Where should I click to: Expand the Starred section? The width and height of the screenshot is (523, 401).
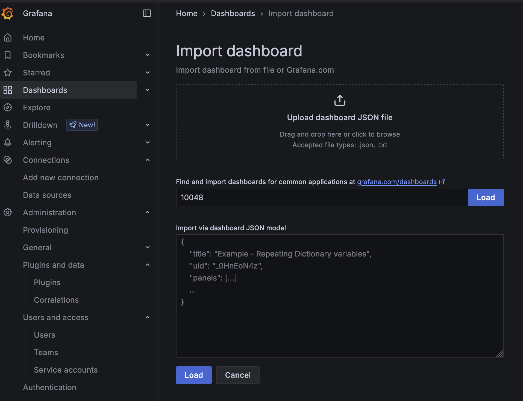click(147, 72)
